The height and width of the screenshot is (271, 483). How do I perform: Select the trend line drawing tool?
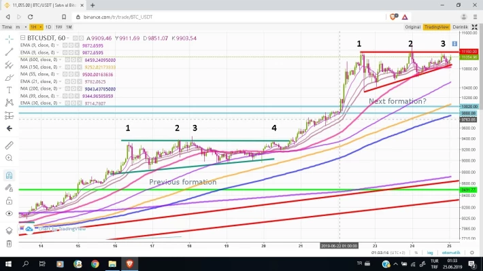point(9,52)
